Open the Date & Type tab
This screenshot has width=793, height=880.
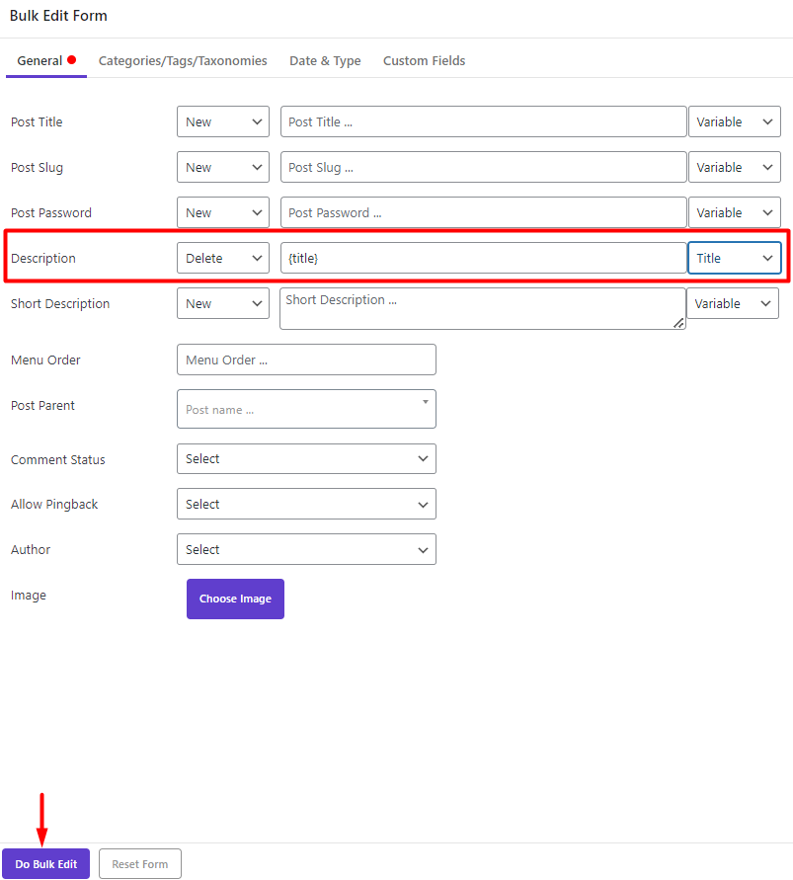325,60
